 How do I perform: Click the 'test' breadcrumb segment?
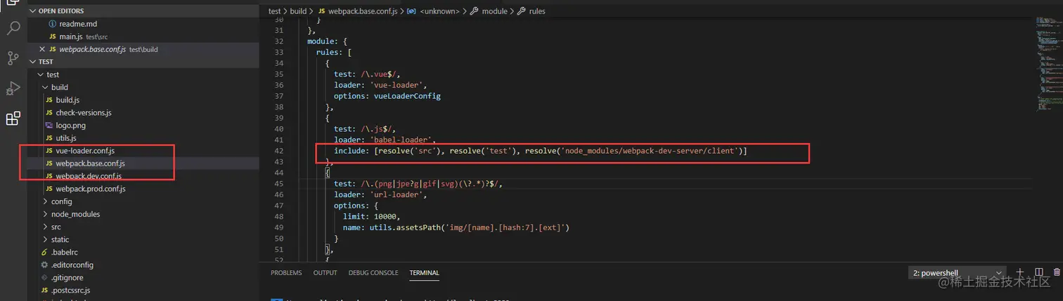(275, 11)
